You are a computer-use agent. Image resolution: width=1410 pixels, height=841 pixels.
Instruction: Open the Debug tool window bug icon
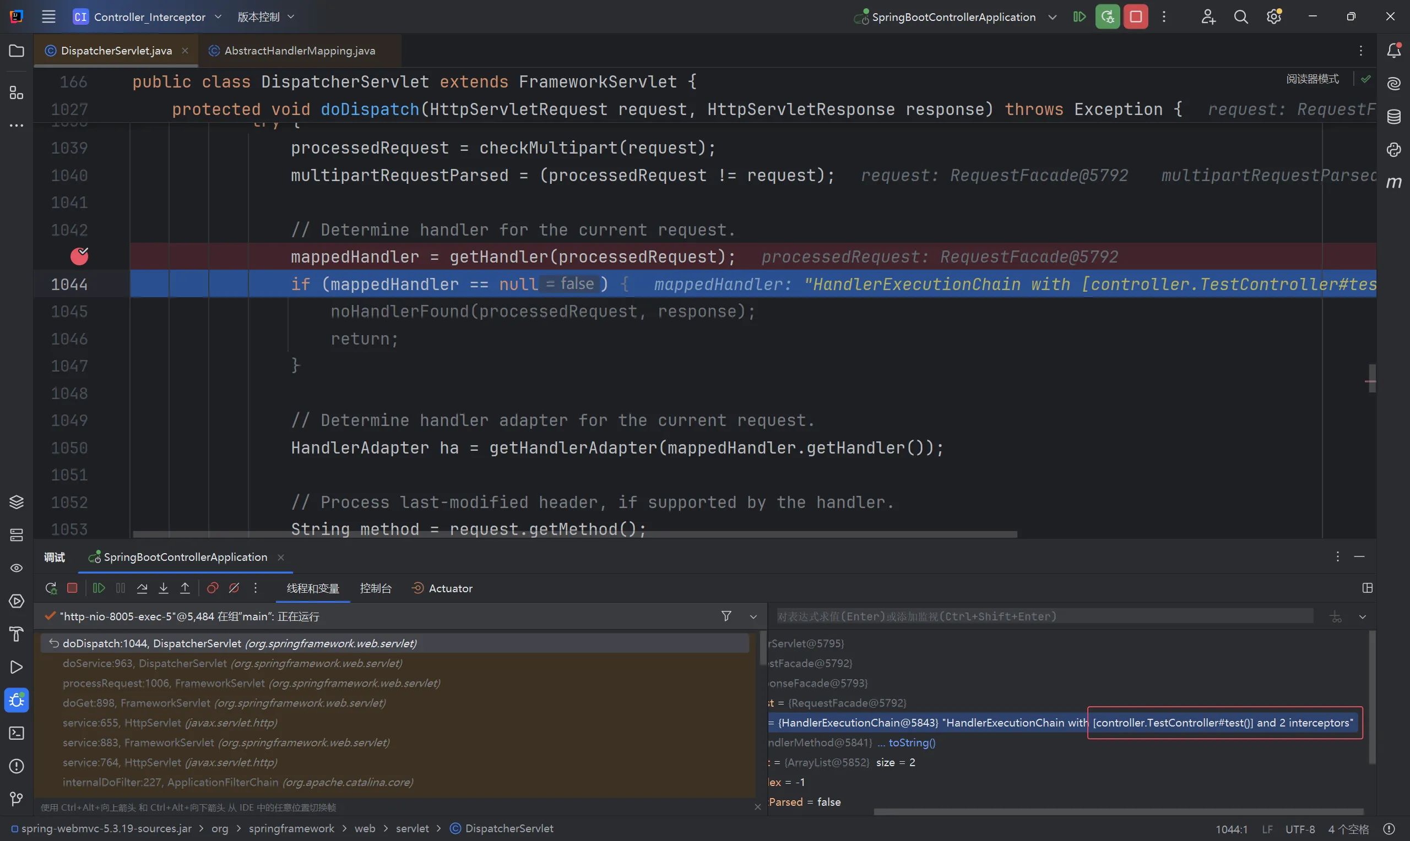coord(17,701)
